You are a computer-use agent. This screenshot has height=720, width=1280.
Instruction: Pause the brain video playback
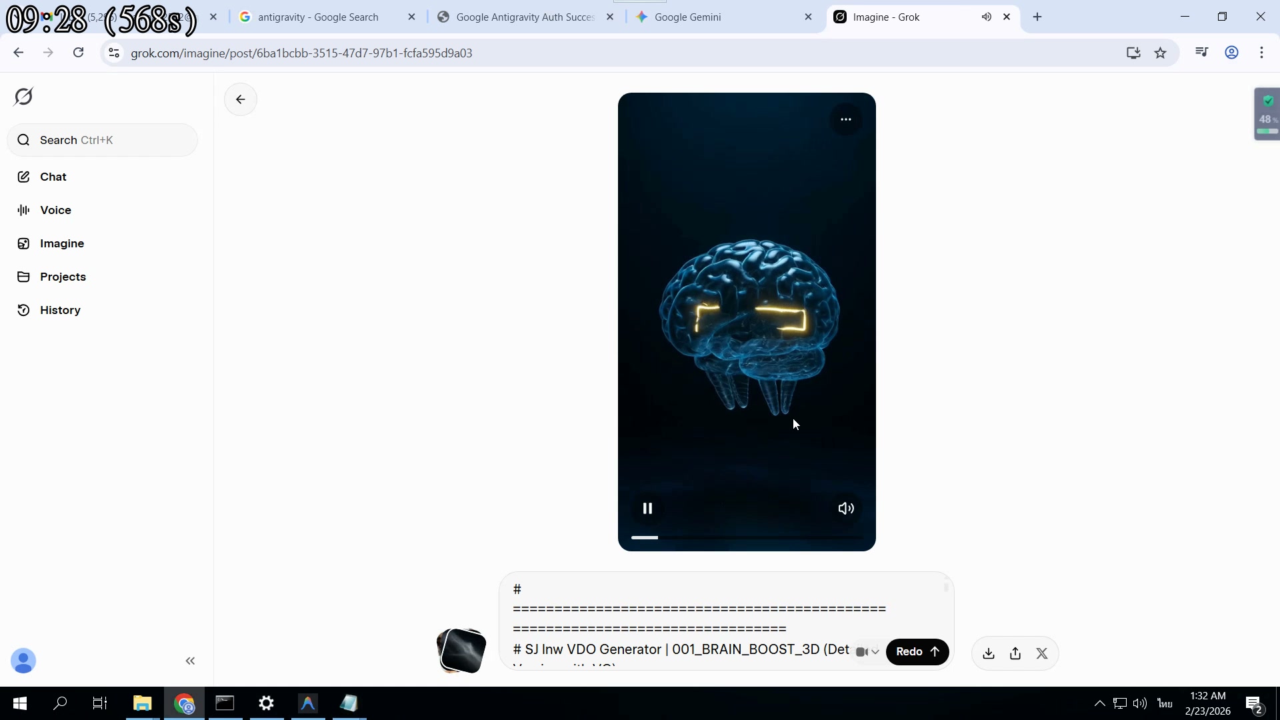click(647, 509)
